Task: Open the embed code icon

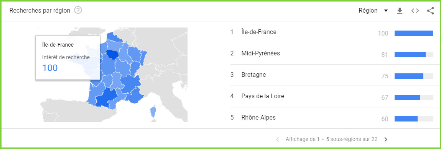Action: [415, 11]
